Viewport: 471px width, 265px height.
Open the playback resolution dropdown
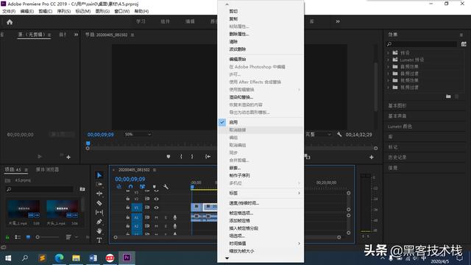[319, 134]
